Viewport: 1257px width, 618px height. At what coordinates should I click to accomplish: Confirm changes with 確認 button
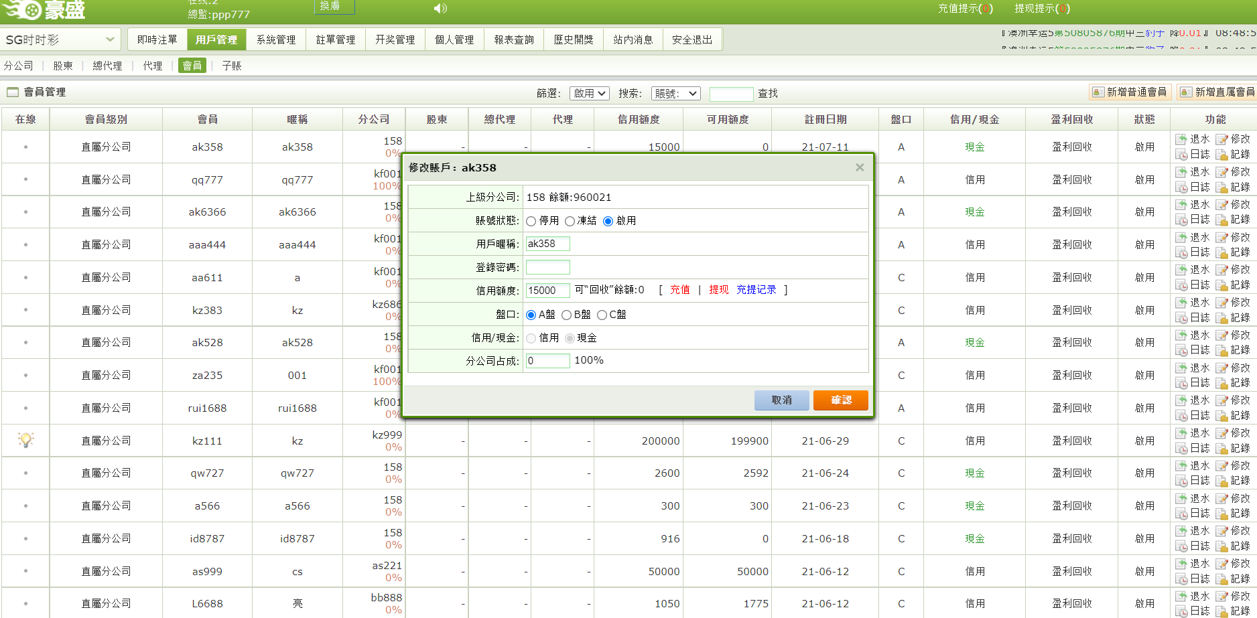click(x=840, y=400)
